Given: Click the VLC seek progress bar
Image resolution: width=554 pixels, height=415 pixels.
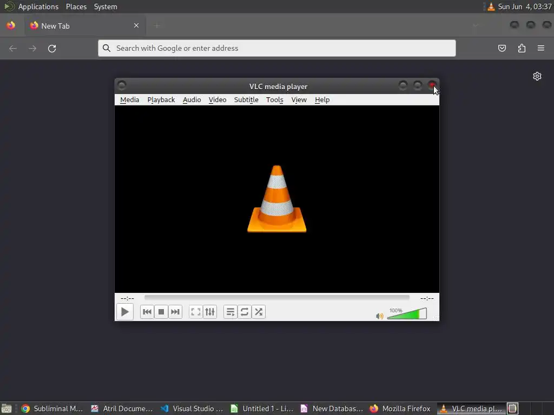Looking at the screenshot, I should (x=276, y=298).
